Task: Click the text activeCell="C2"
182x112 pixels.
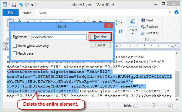Action: (145, 62)
